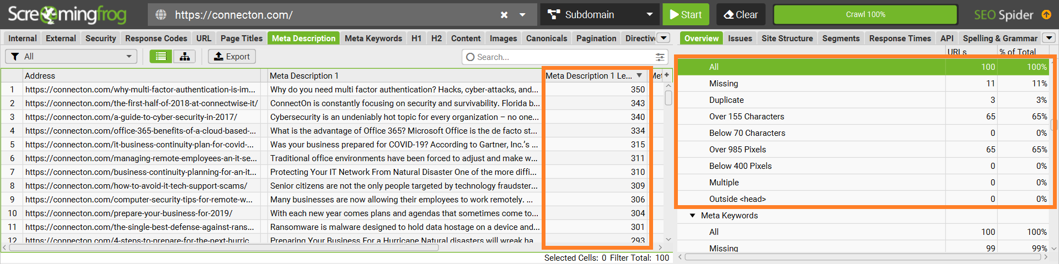Open the Subdomain mode dropdown
Image resolution: width=1059 pixels, height=264 pixels.
click(600, 15)
